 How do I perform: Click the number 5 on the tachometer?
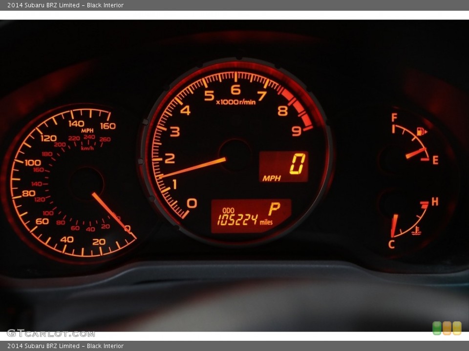tap(209, 96)
